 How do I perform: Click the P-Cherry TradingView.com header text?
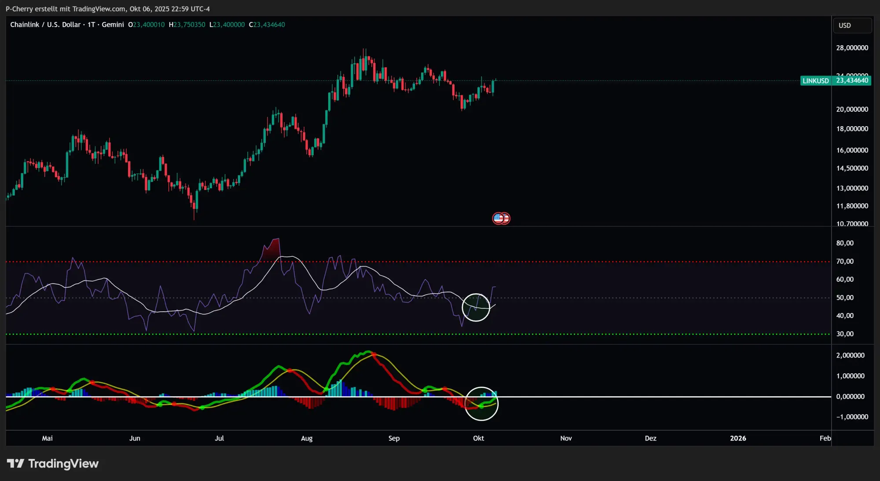click(x=107, y=9)
